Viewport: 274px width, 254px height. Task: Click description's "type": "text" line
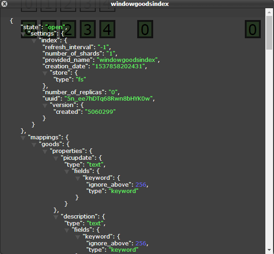click(x=85, y=224)
